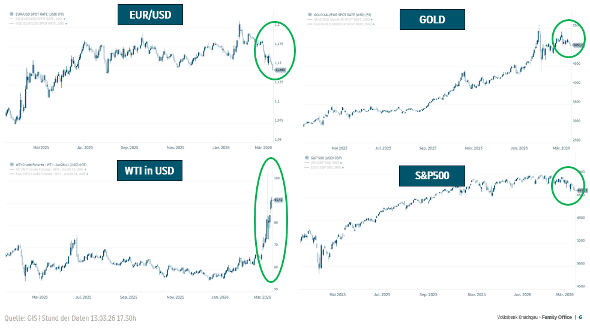Click the S&P 500 (USD) legend dot
590x328 pixels.
coord(307,158)
